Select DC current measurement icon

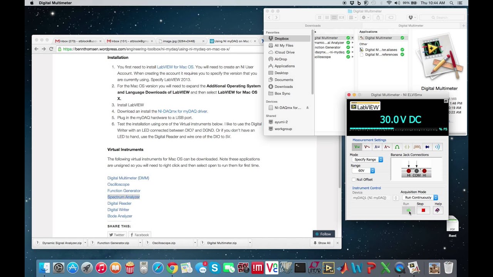tap(377, 147)
